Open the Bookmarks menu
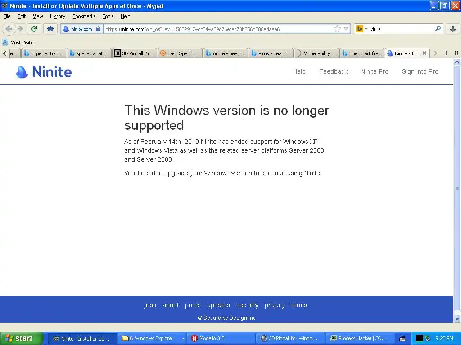The image size is (461, 345). (x=84, y=16)
